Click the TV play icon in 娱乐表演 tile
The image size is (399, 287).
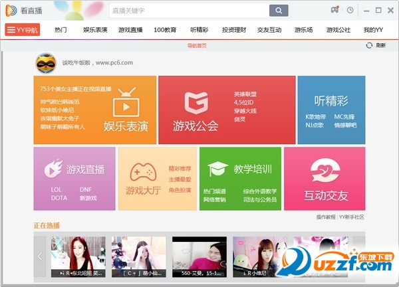[x=126, y=102]
